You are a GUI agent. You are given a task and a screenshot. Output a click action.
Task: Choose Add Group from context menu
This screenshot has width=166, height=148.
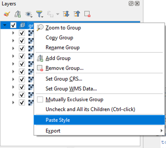[99, 58]
